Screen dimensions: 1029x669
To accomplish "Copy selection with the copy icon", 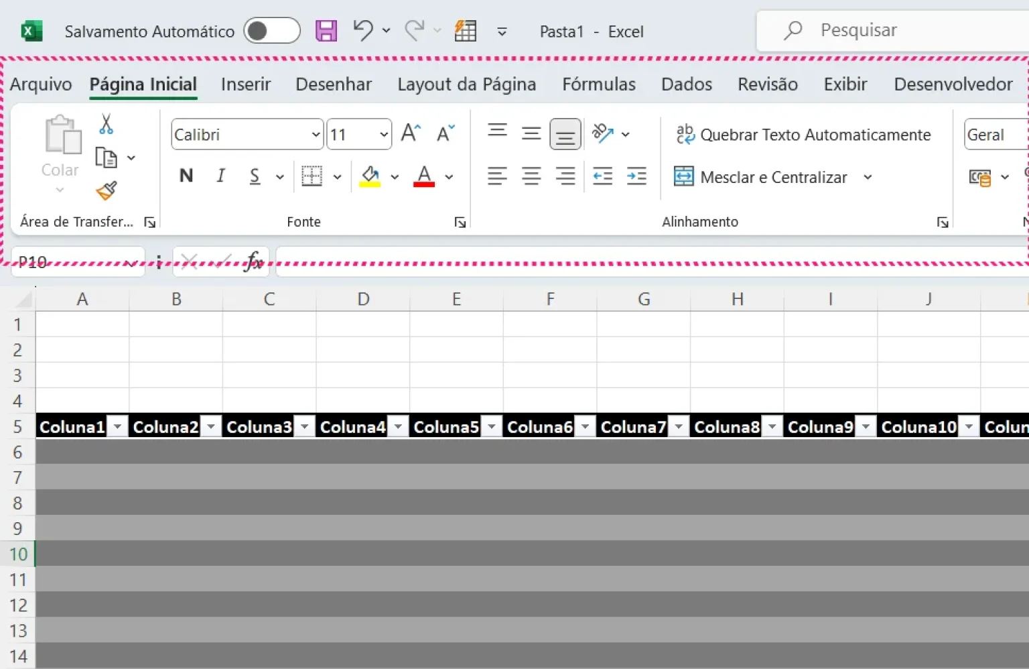I will [x=106, y=158].
